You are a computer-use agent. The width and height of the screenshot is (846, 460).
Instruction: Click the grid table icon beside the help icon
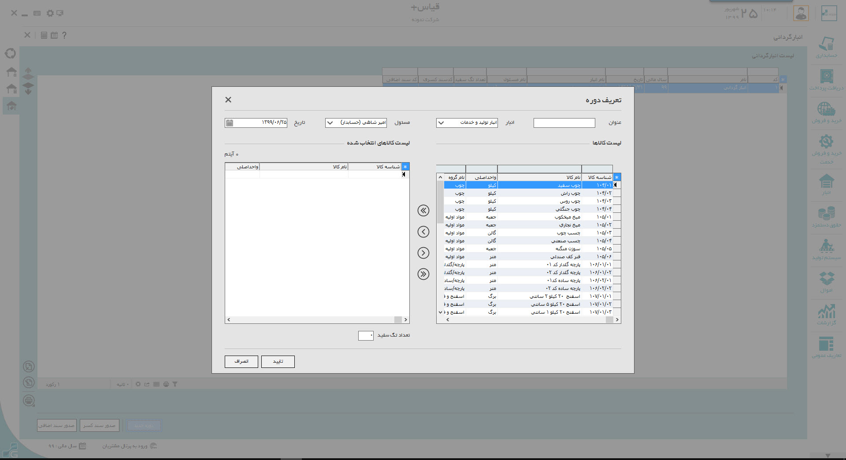44,35
